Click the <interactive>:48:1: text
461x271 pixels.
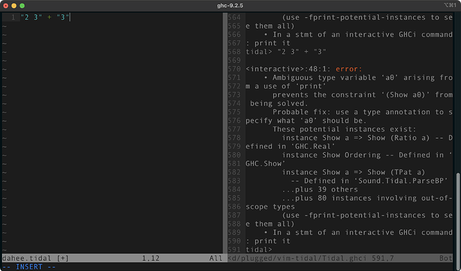[x=288, y=69]
